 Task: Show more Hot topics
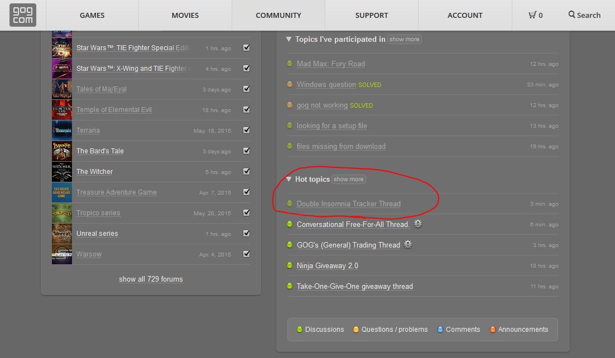(349, 179)
